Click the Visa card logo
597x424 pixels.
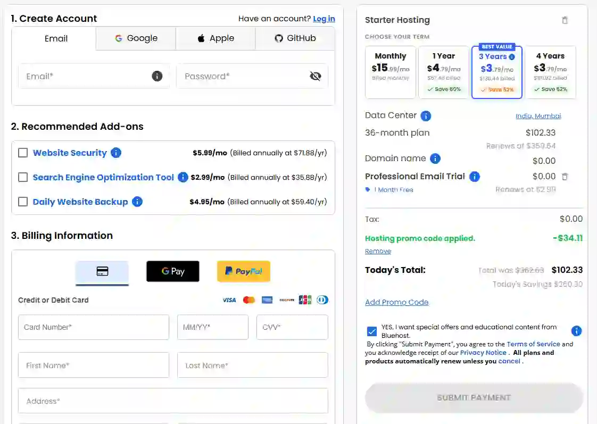(229, 300)
